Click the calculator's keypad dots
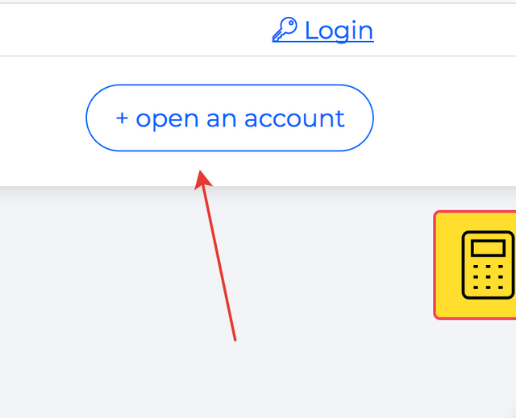The height and width of the screenshot is (418, 516). tap(488, 277)
